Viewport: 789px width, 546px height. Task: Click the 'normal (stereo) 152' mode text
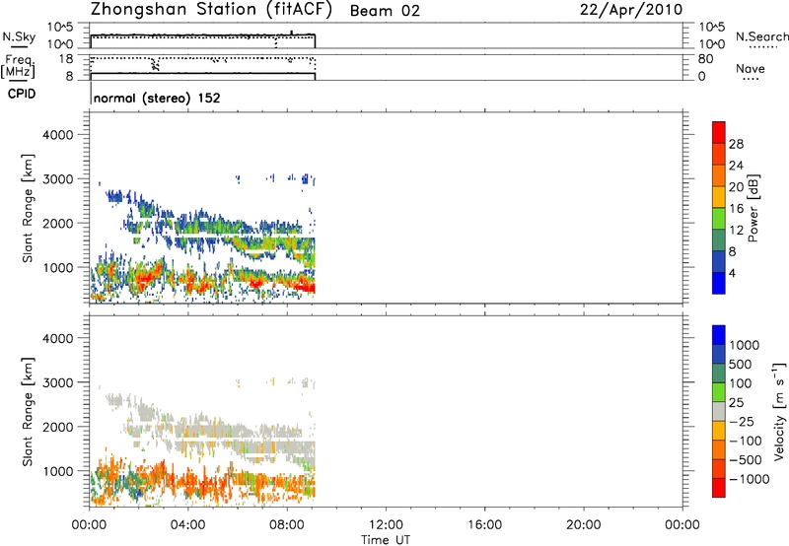click(157, 98)
